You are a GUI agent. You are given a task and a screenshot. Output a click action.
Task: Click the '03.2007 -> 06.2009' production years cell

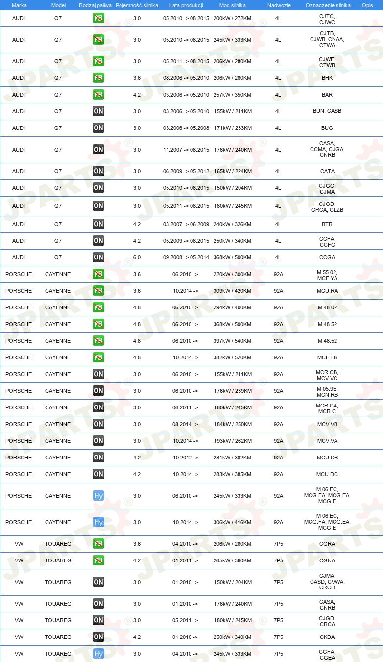click(186, 224)
